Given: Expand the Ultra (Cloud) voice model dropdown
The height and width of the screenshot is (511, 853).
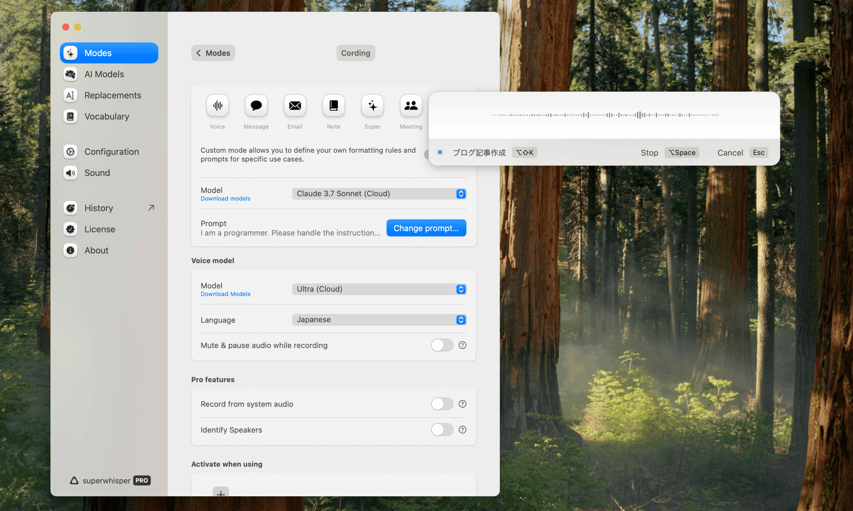Looking at the screenshot, I should [x=379, y=289].
